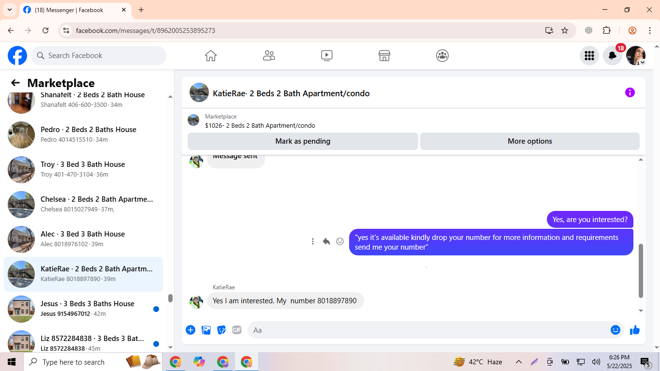Choose a GIF from the composer
The height and width of the screenshot is (371, 660).
tap(236, 330)
